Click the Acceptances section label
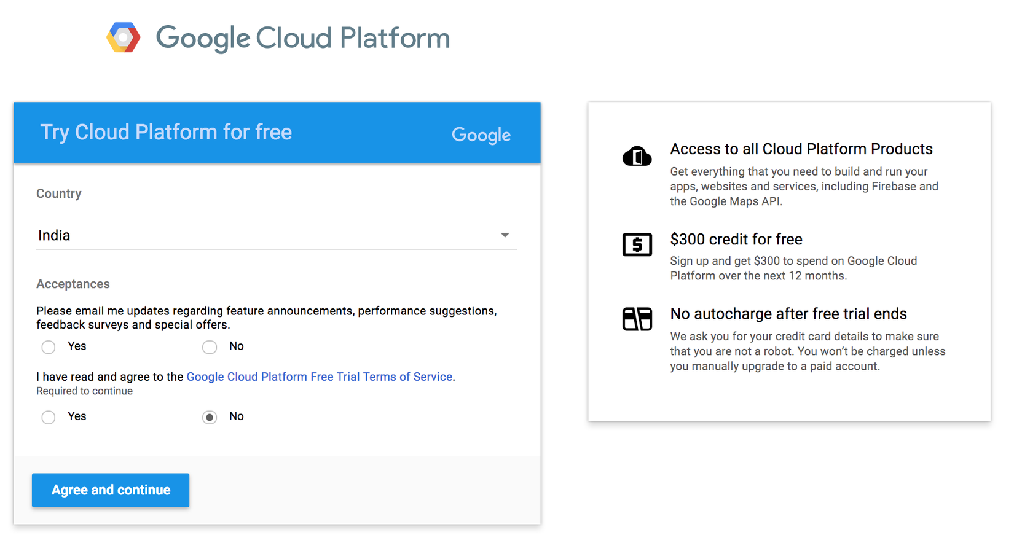Viewport: 1014px width, 535px height. point(73,284)
